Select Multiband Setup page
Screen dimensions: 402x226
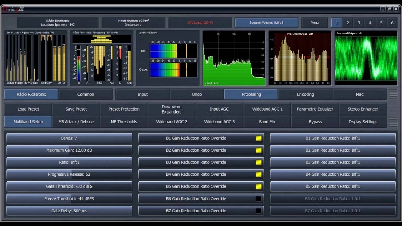pos(28,122)
